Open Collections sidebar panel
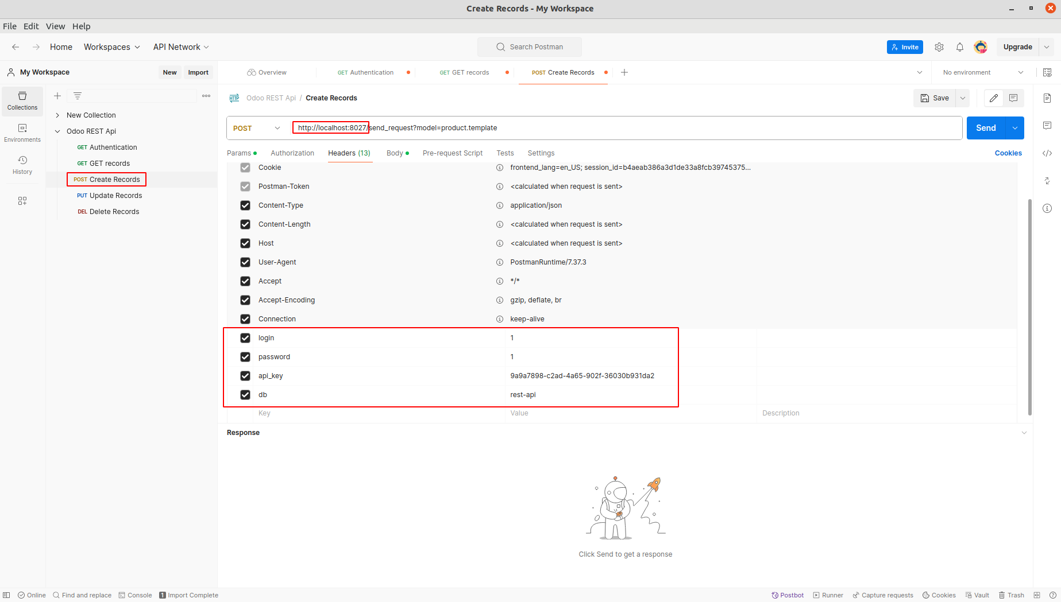 (x=22, y=101)
